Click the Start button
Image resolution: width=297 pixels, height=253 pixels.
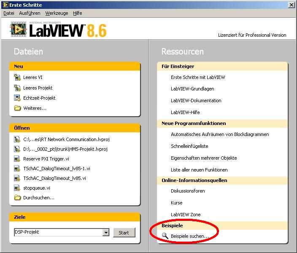tap(124, 233)
